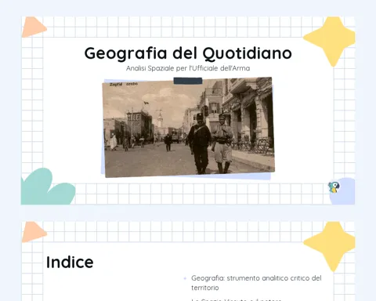The height and width of the screenshot is (301, 376).
Task: Select the 'Geografia del Quotidiano' title
Action: [x=188, y=53]
